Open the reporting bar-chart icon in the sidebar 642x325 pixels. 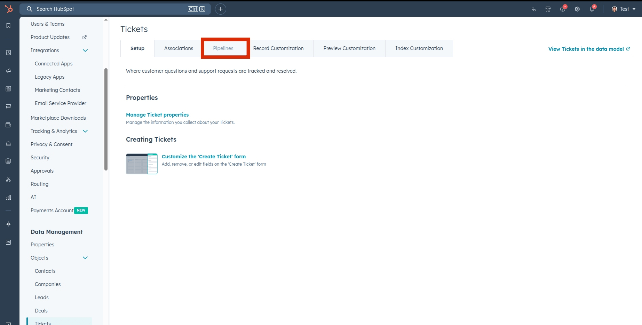8,197
